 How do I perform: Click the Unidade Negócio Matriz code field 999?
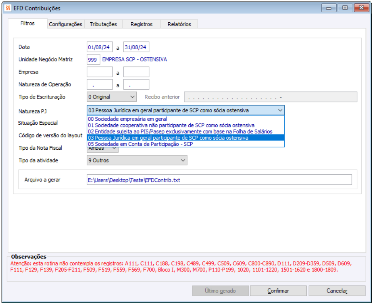(93, 59)
